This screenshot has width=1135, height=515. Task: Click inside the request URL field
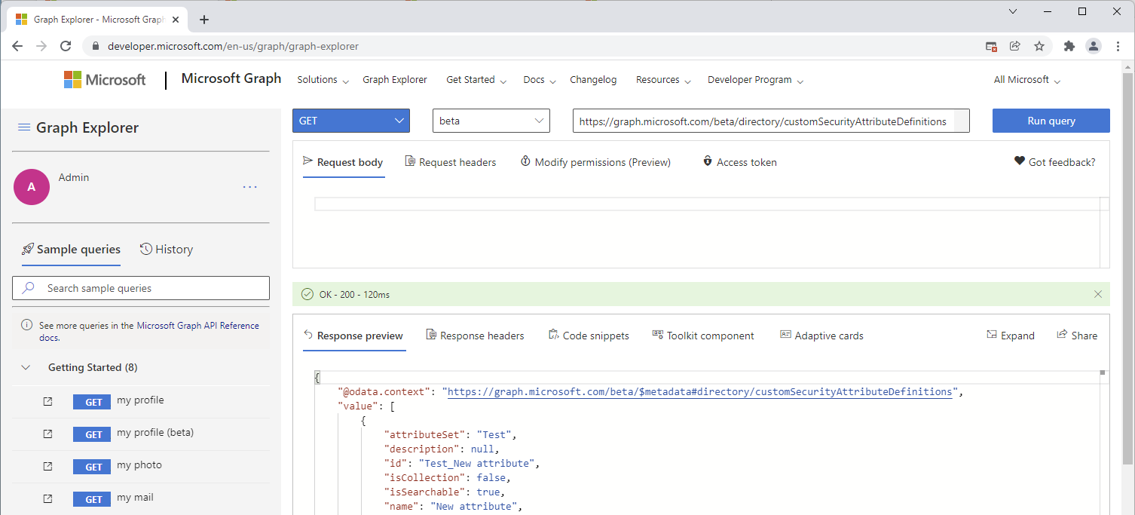[769, 121]
